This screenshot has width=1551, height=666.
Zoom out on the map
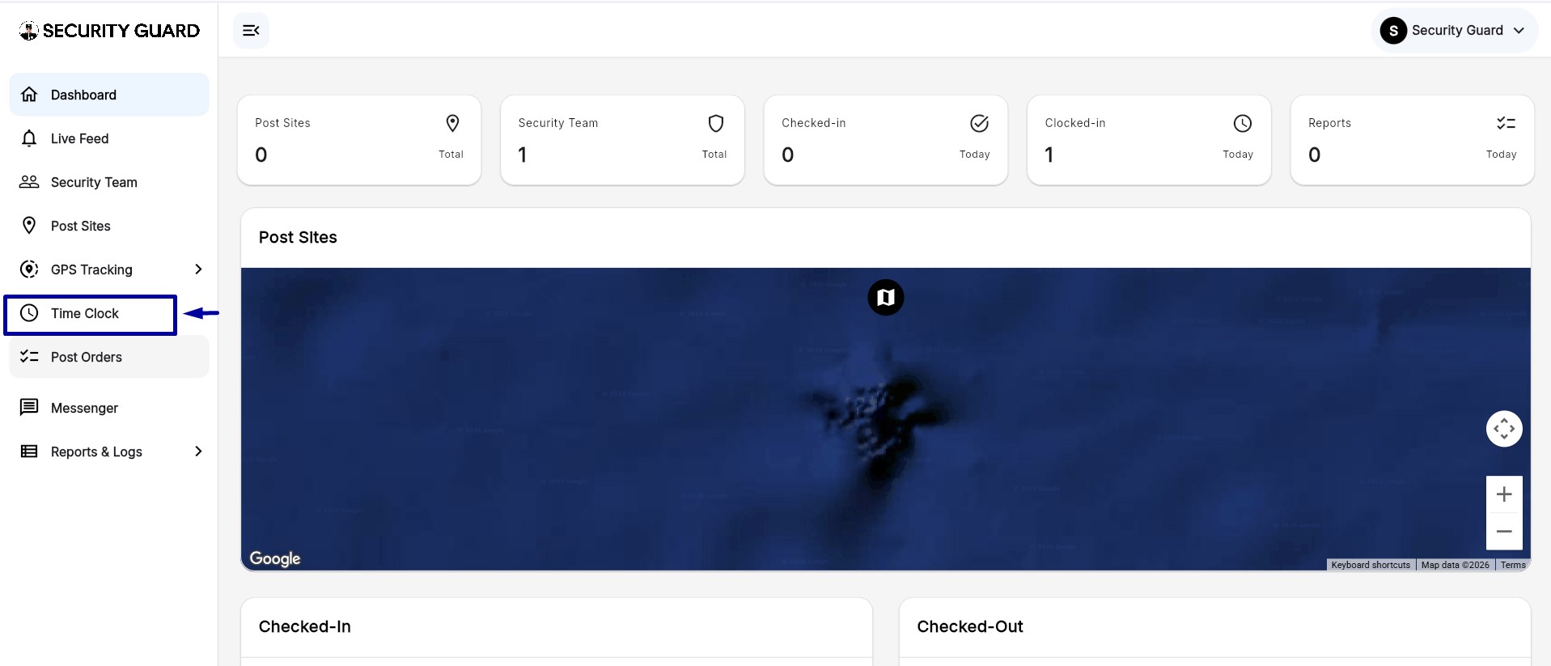click(x=1504, y=532)
